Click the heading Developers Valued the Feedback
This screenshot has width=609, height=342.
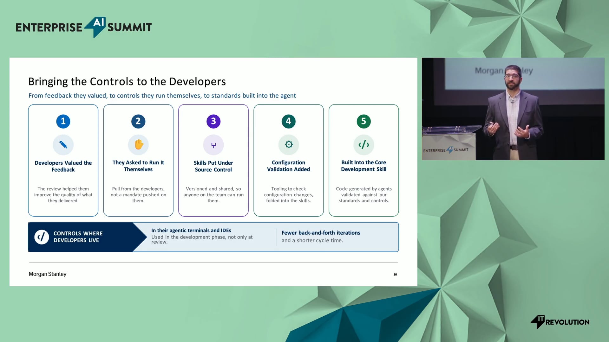63,166
